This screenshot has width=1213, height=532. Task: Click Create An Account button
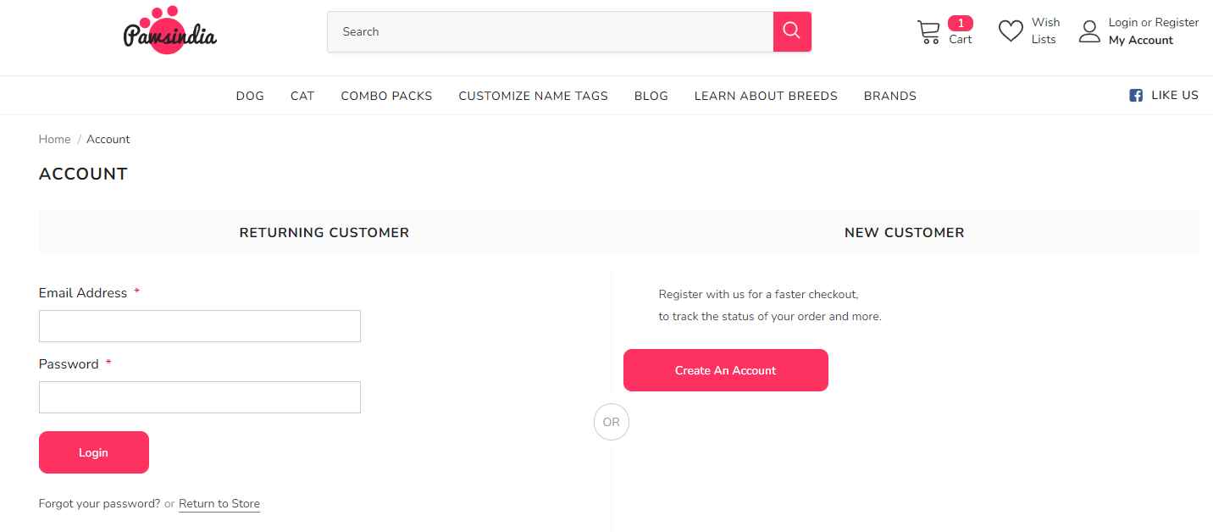pos(725,370)
